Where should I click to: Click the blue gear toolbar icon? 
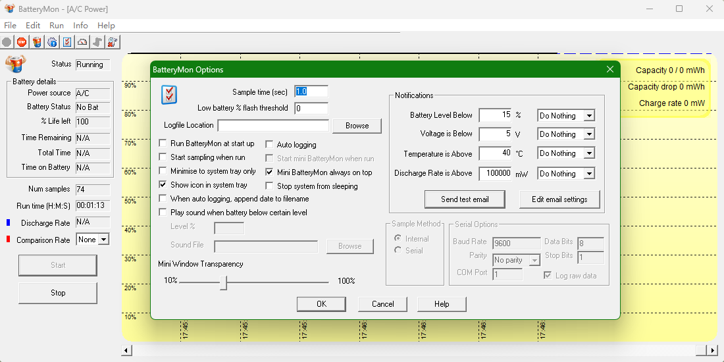52,42
